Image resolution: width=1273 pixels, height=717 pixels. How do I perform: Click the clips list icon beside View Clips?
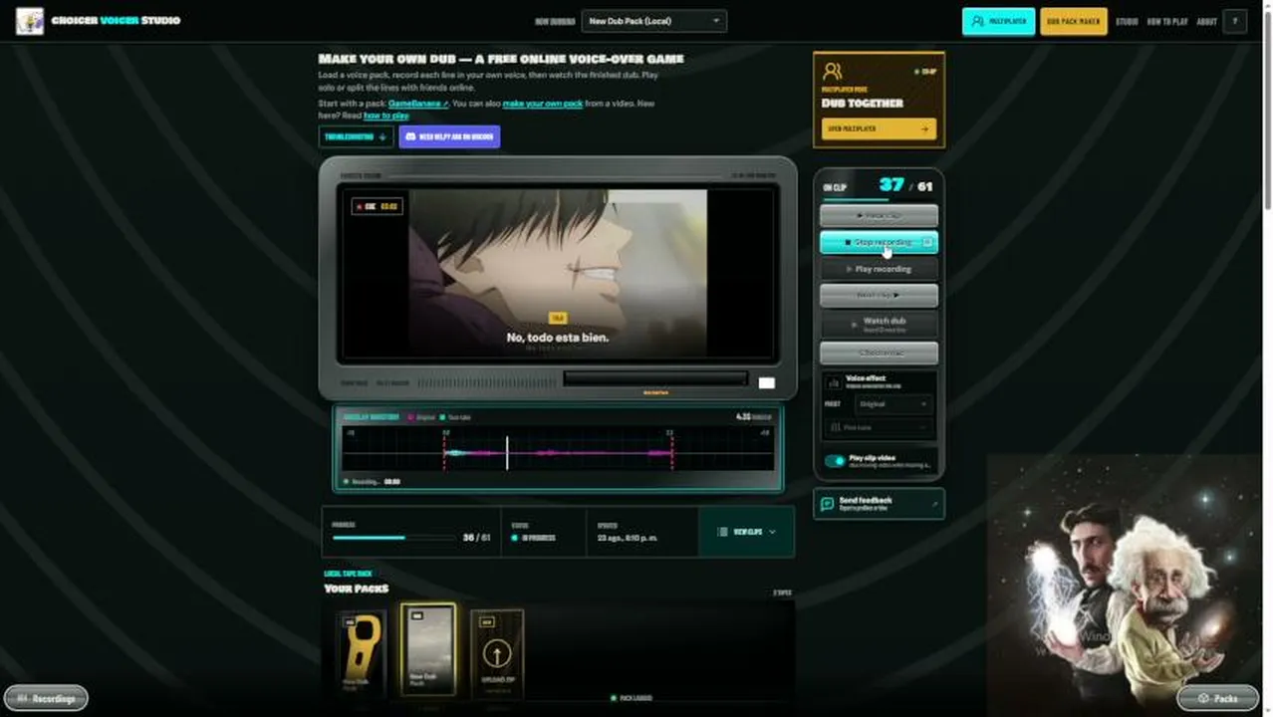(x=722, y=532)
